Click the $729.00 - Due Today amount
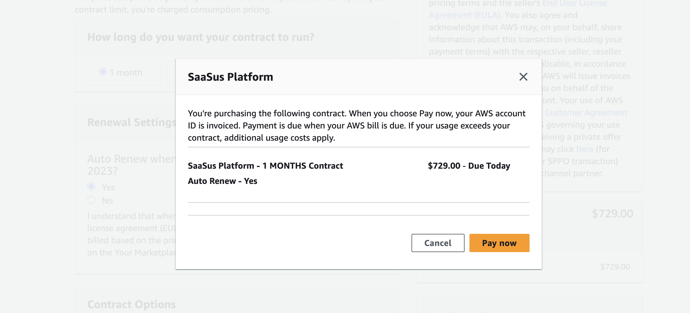This screenshot has height=313, width=690. click(469, 166)
